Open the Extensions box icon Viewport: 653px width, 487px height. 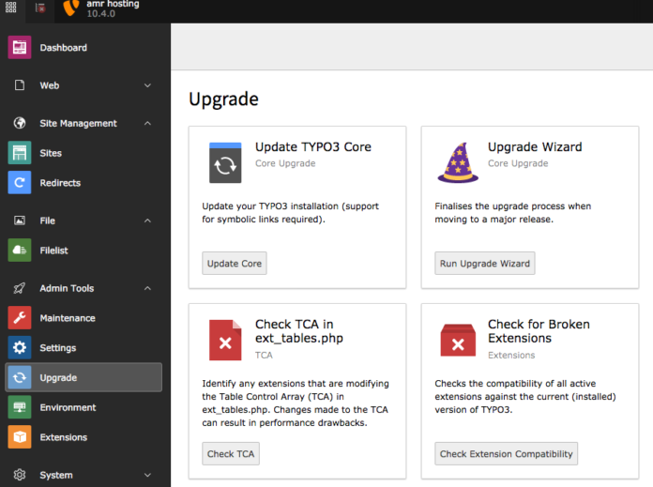tap(20, 437)
